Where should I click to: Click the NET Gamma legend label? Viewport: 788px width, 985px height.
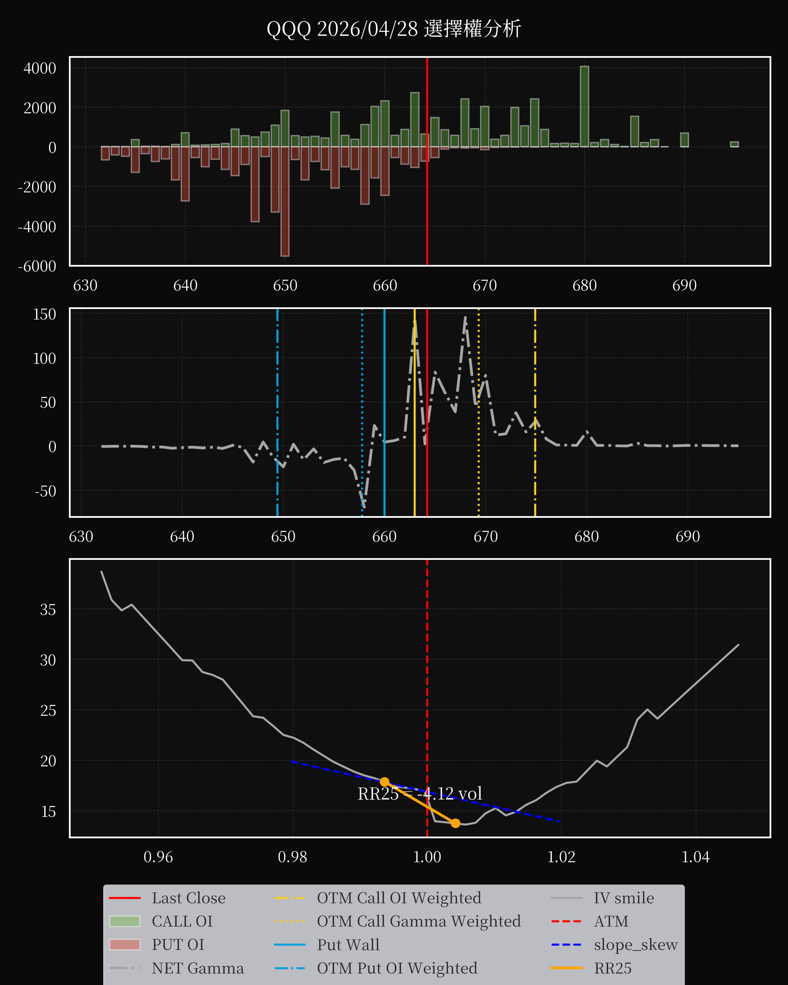tap(198, 968)
